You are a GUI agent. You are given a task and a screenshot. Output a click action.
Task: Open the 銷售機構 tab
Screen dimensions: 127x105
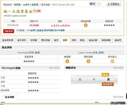pyautogui.click(x=106, y=40)
